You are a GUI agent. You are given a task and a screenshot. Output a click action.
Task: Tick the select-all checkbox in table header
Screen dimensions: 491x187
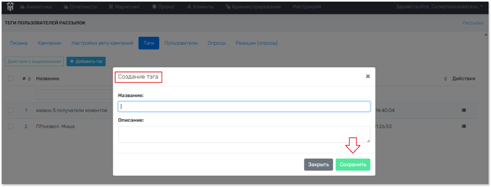[11, 79]
